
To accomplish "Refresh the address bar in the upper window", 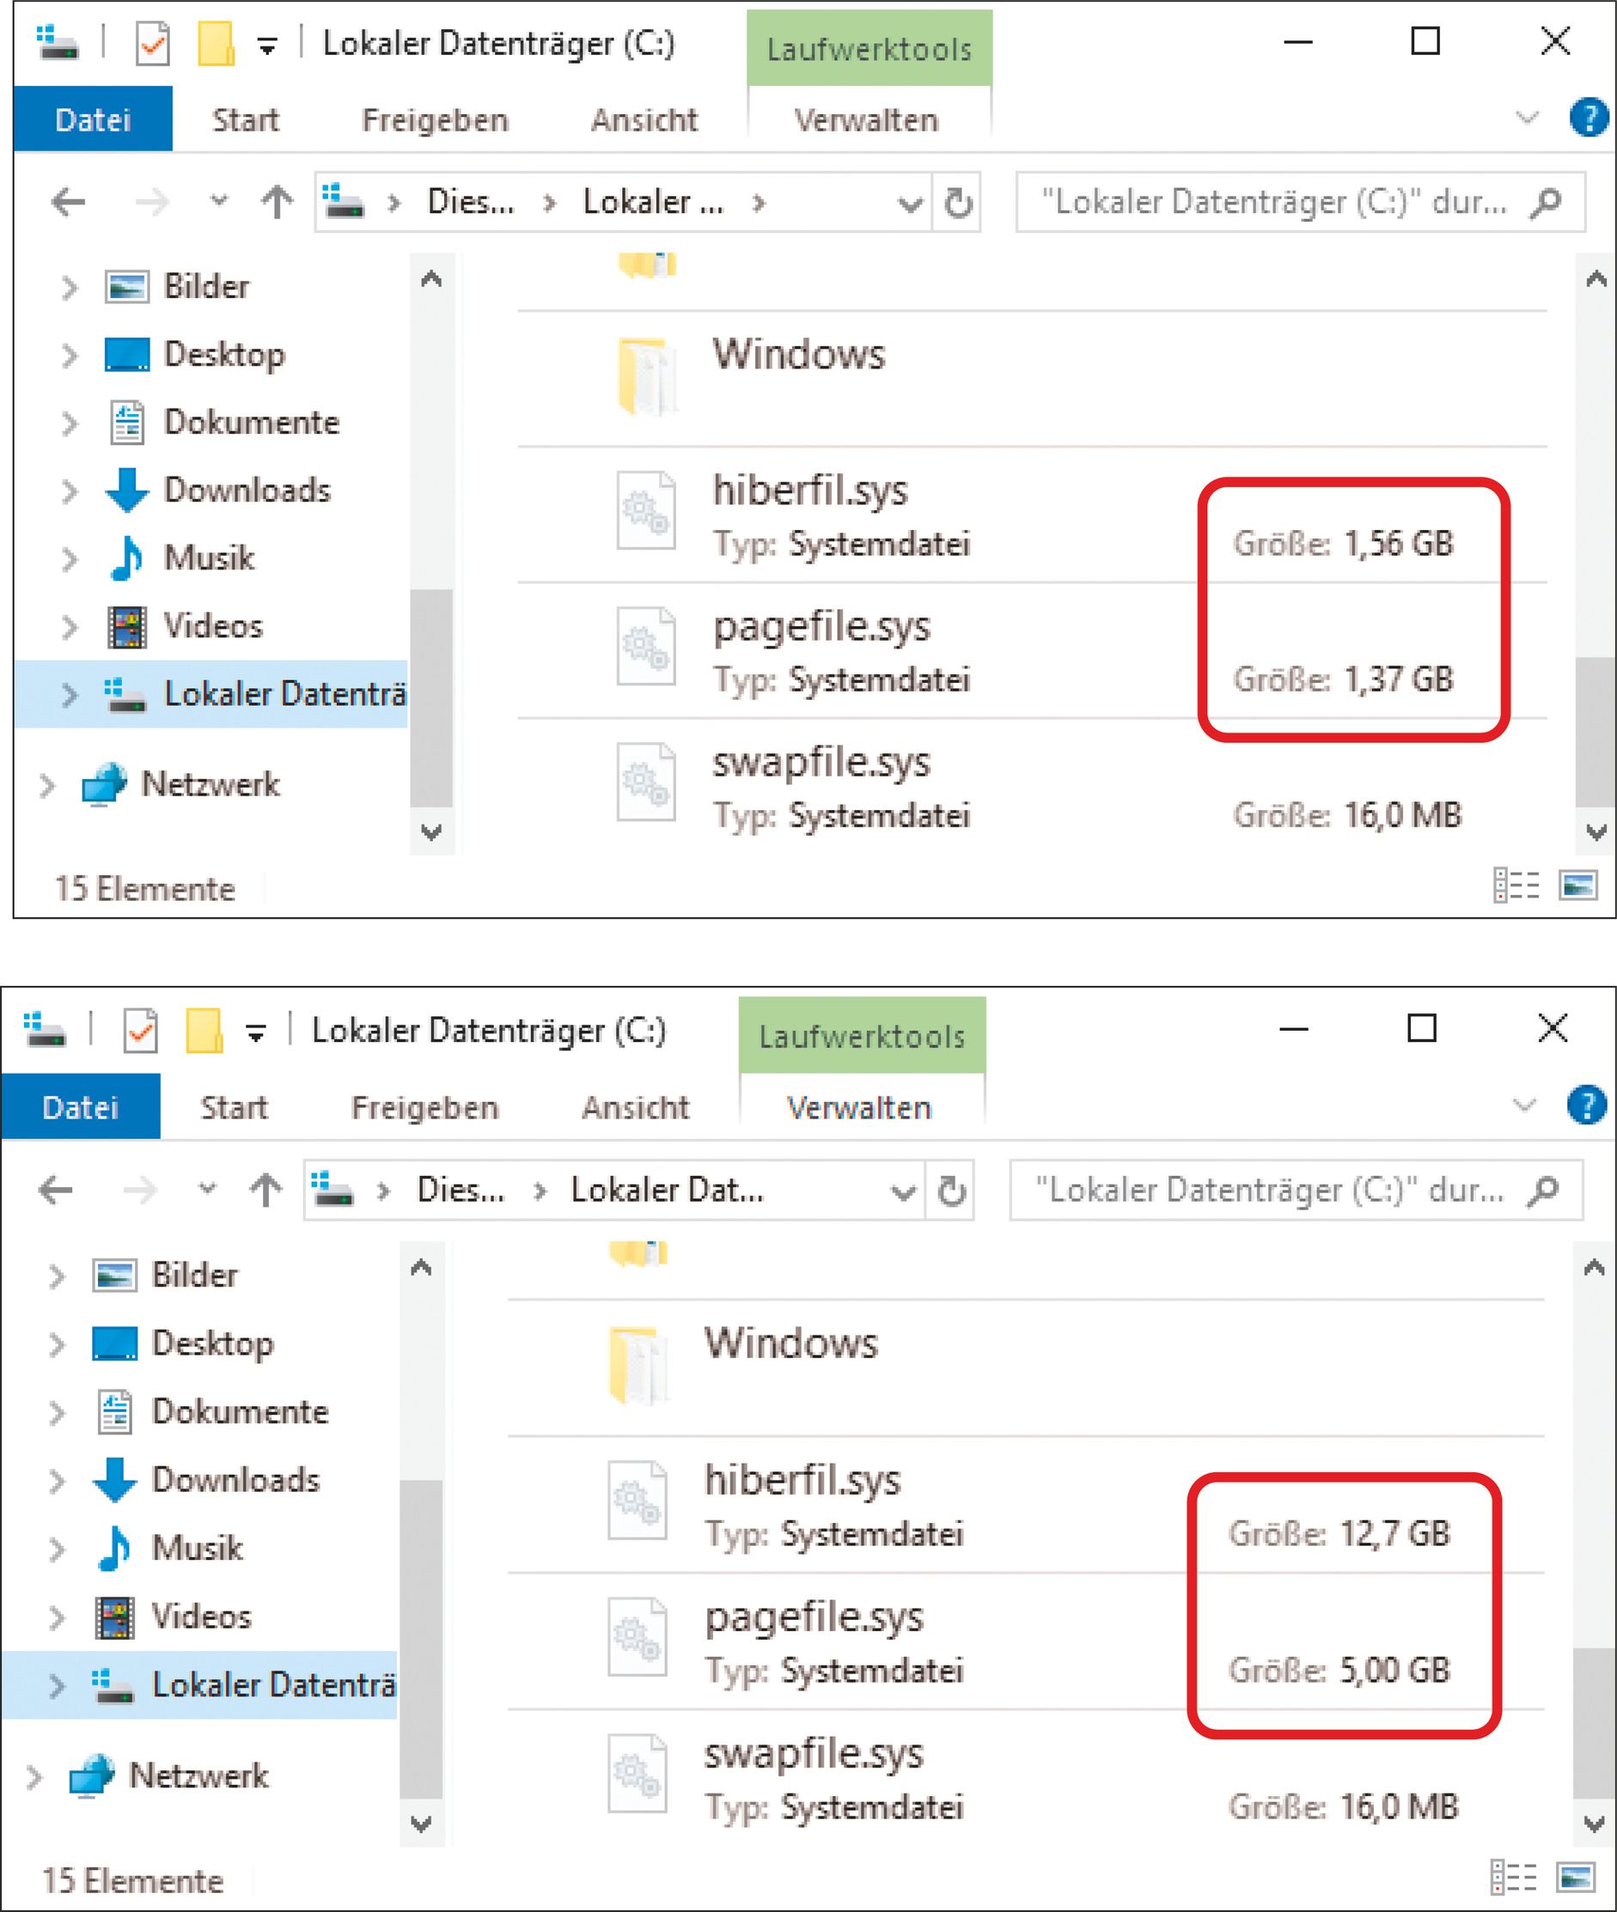I will click(x=958, y=203).
